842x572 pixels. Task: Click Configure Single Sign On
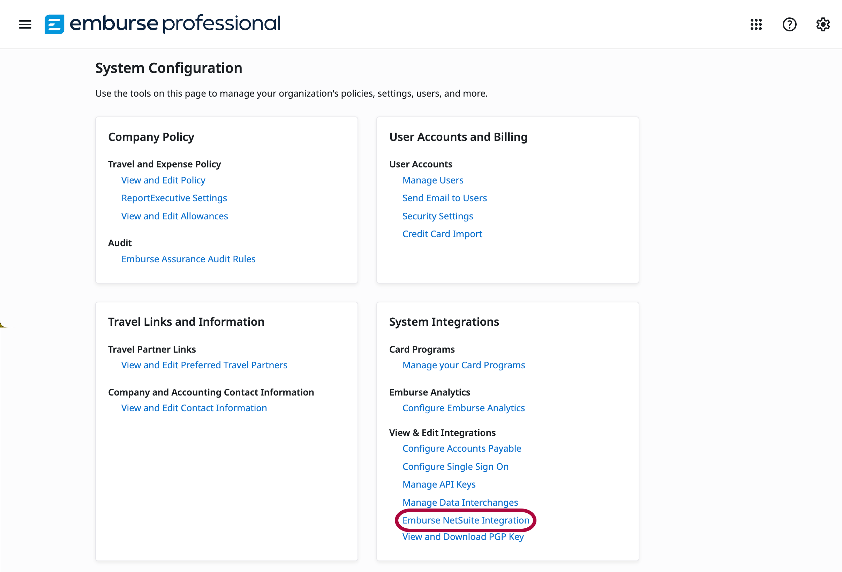455,466
